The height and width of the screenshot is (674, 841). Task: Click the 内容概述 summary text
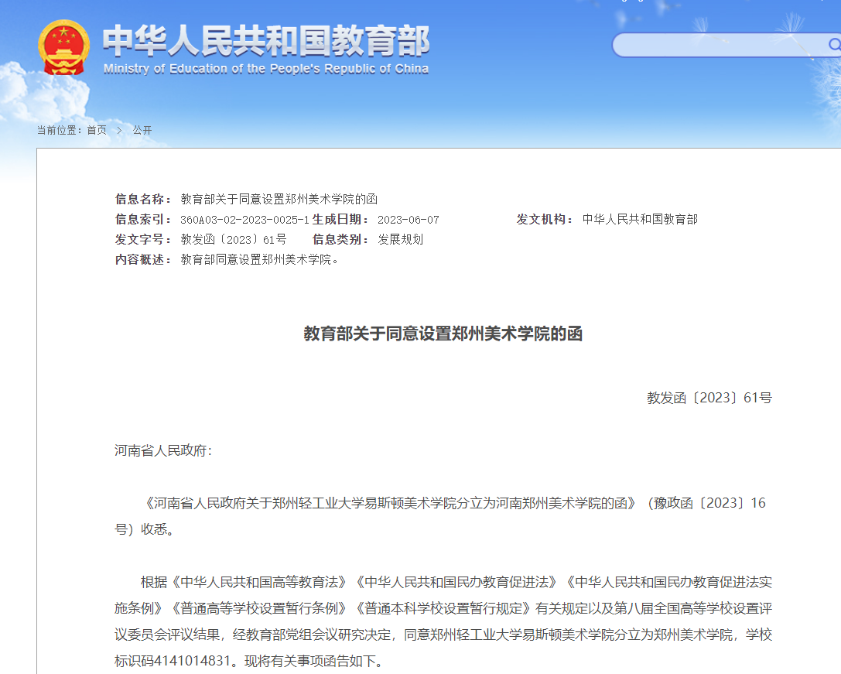click(x=259, y=260)
